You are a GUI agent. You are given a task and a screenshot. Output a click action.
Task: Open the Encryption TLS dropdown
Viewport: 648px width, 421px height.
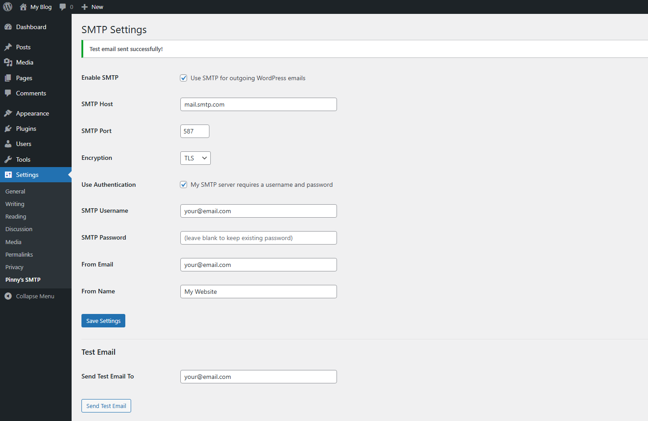coord(195,158)
